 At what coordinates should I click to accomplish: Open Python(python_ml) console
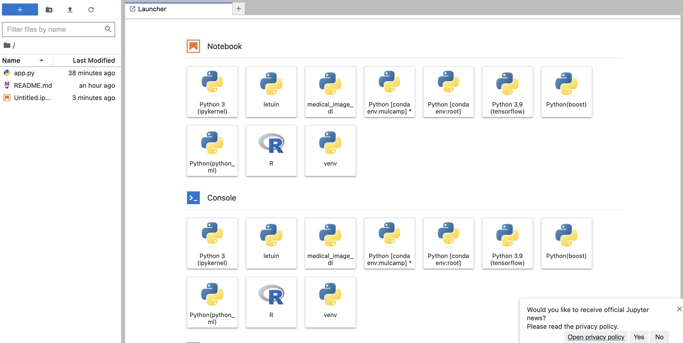pos(212,302)
